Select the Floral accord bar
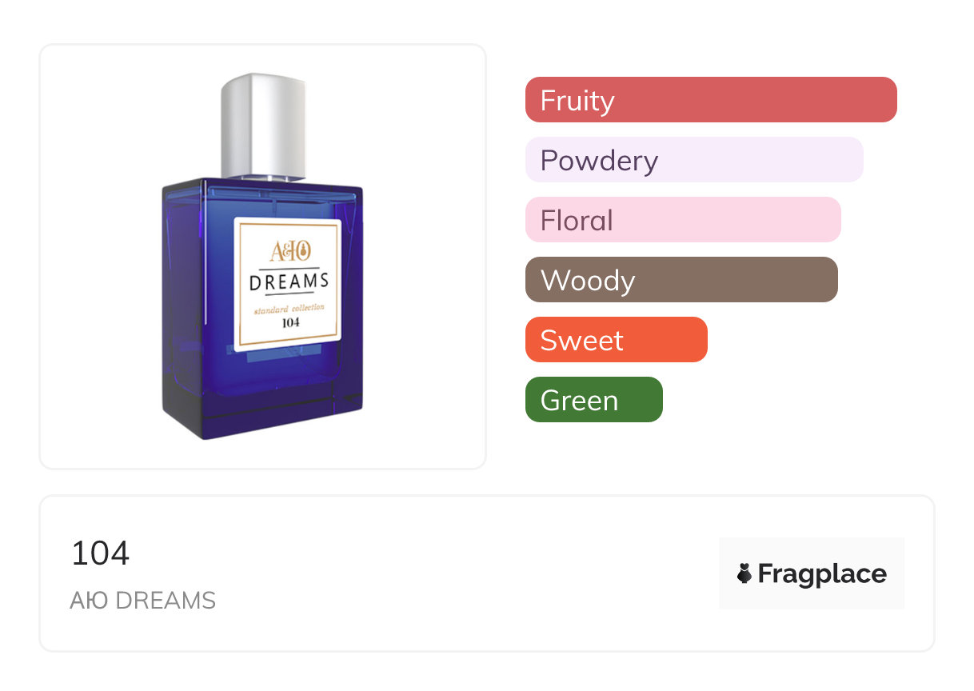Viewport: 974px width, 691px height. coord(683,220)
